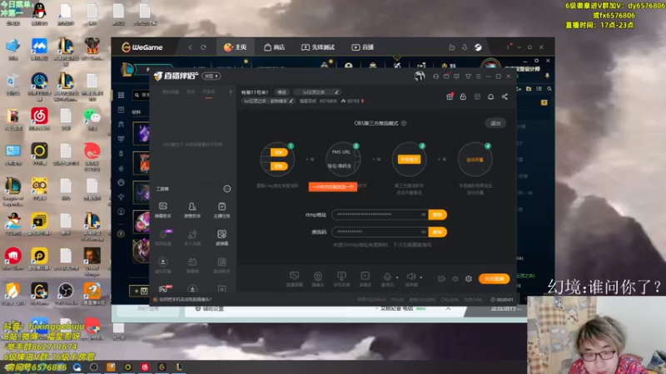Viewport: 666px width, 374px height.
Task: Click WeGame back arrow
Action: point(190,47)
